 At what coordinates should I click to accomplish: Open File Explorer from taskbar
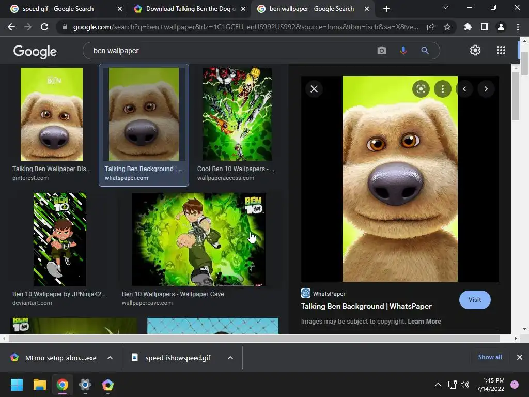[x=39, y=385]
